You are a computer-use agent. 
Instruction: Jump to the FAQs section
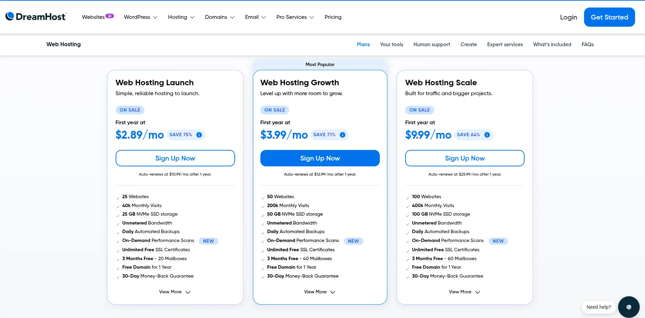pos(588,44)
